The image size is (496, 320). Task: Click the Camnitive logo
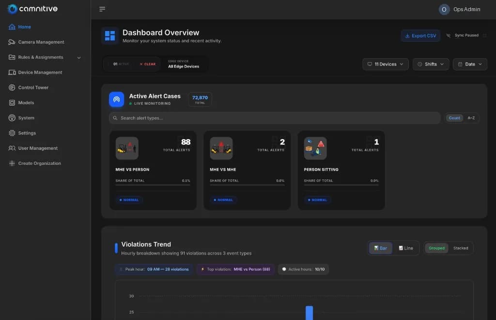[32, 9]
